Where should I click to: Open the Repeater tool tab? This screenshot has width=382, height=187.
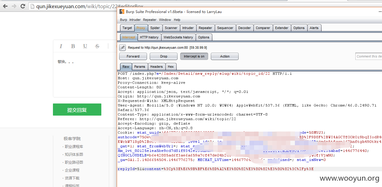pos(205,28)
